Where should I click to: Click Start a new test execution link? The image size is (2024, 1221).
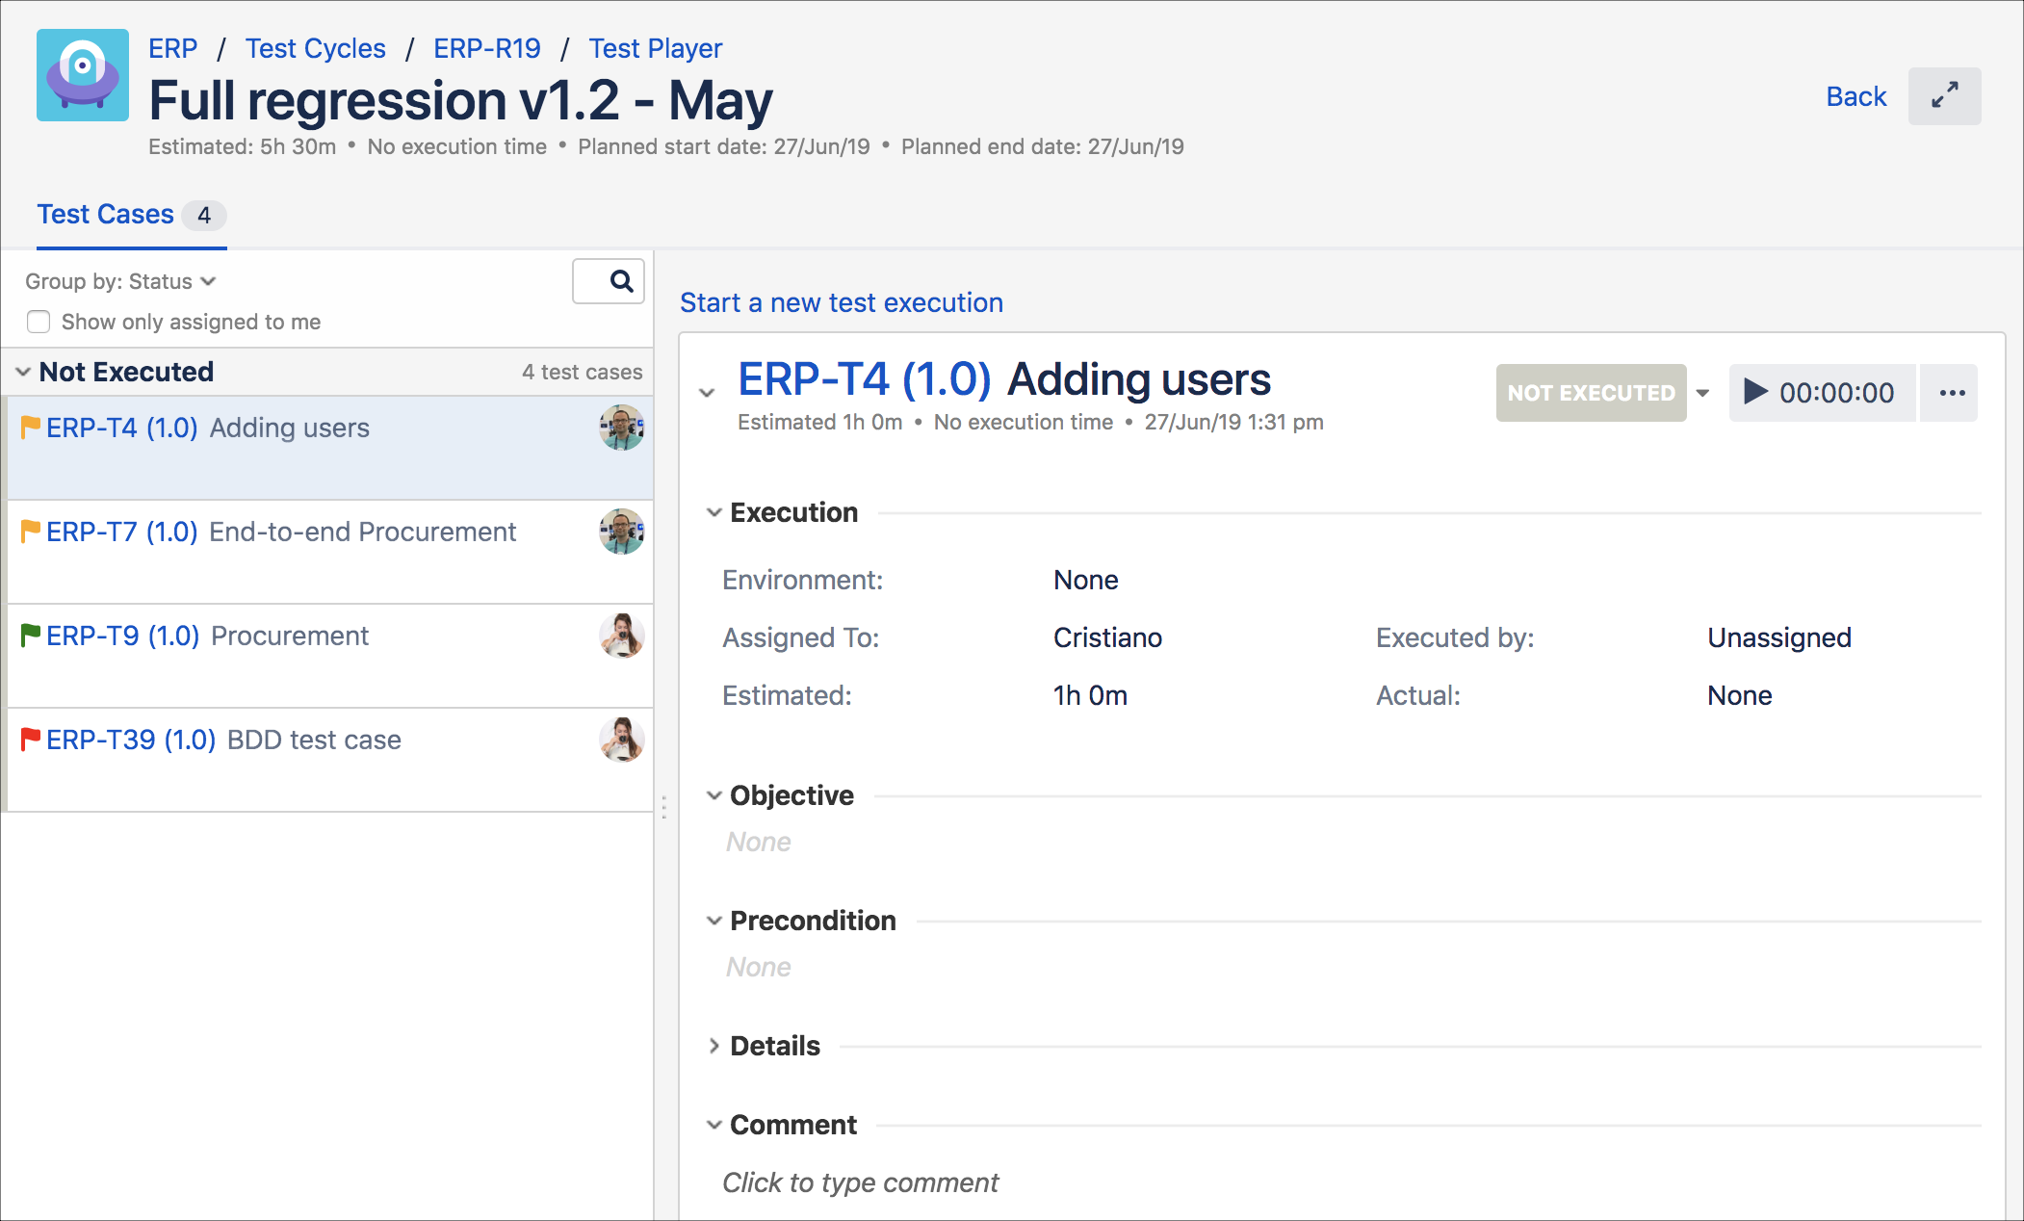[841, 302]
